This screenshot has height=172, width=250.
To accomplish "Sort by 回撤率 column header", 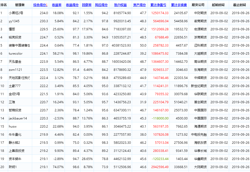I will click(87, 5).
